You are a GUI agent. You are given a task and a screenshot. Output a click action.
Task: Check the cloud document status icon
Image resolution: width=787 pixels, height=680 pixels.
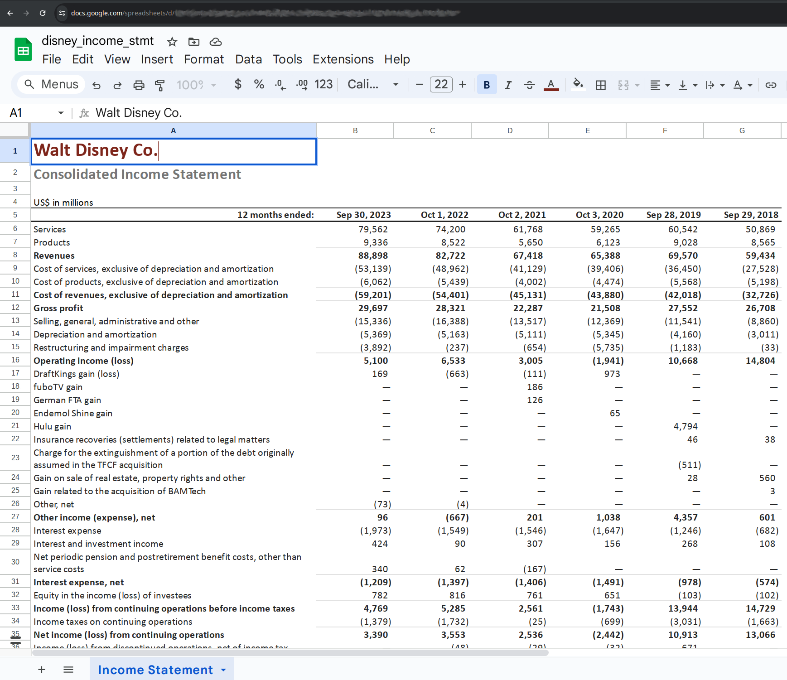click(x=216, y=42)
